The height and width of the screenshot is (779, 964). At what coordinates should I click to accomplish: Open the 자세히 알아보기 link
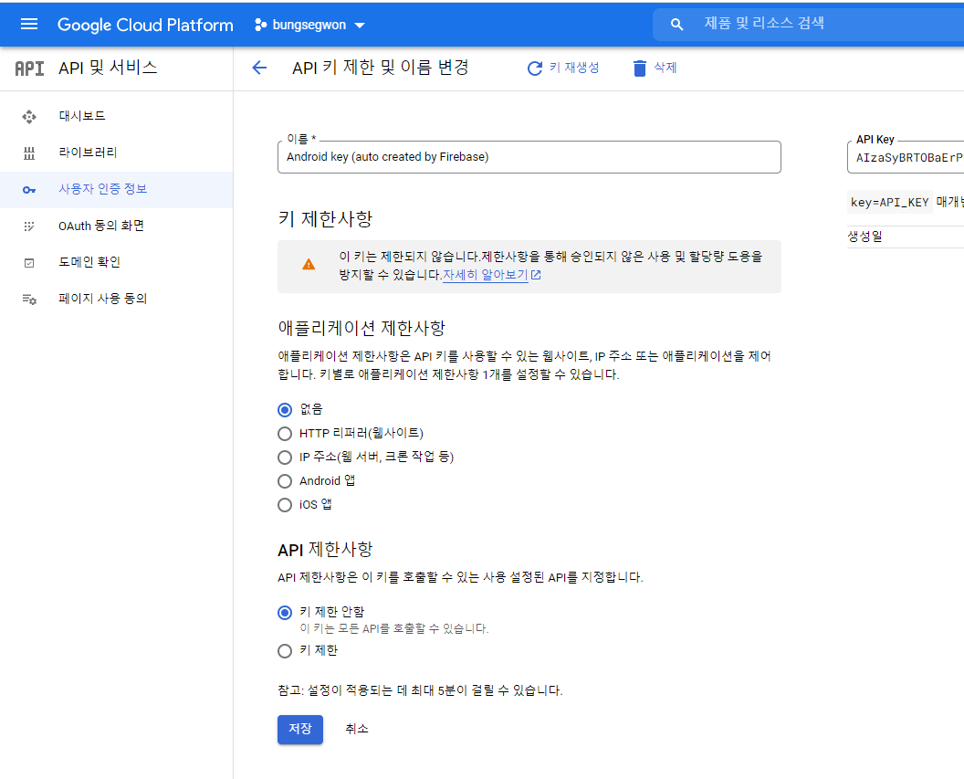tap(485, 276)
